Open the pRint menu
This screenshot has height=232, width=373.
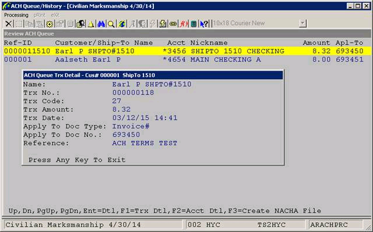coord(39,15)
